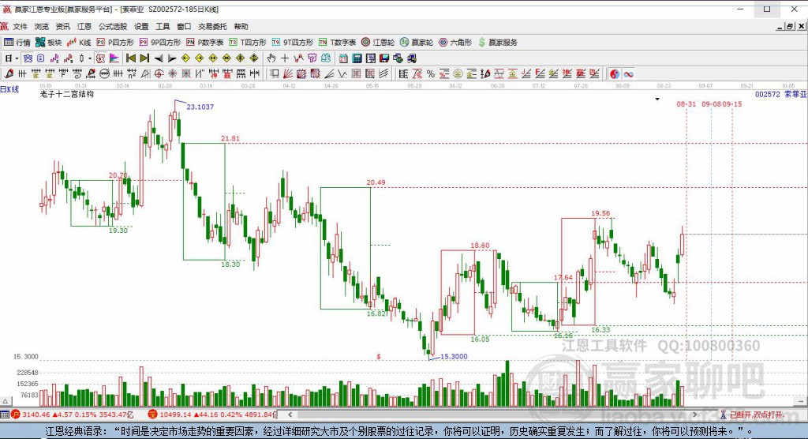This screenshot has width=808, height=439.
Task: Open the 板块 sector view
Action: (48, 43)
